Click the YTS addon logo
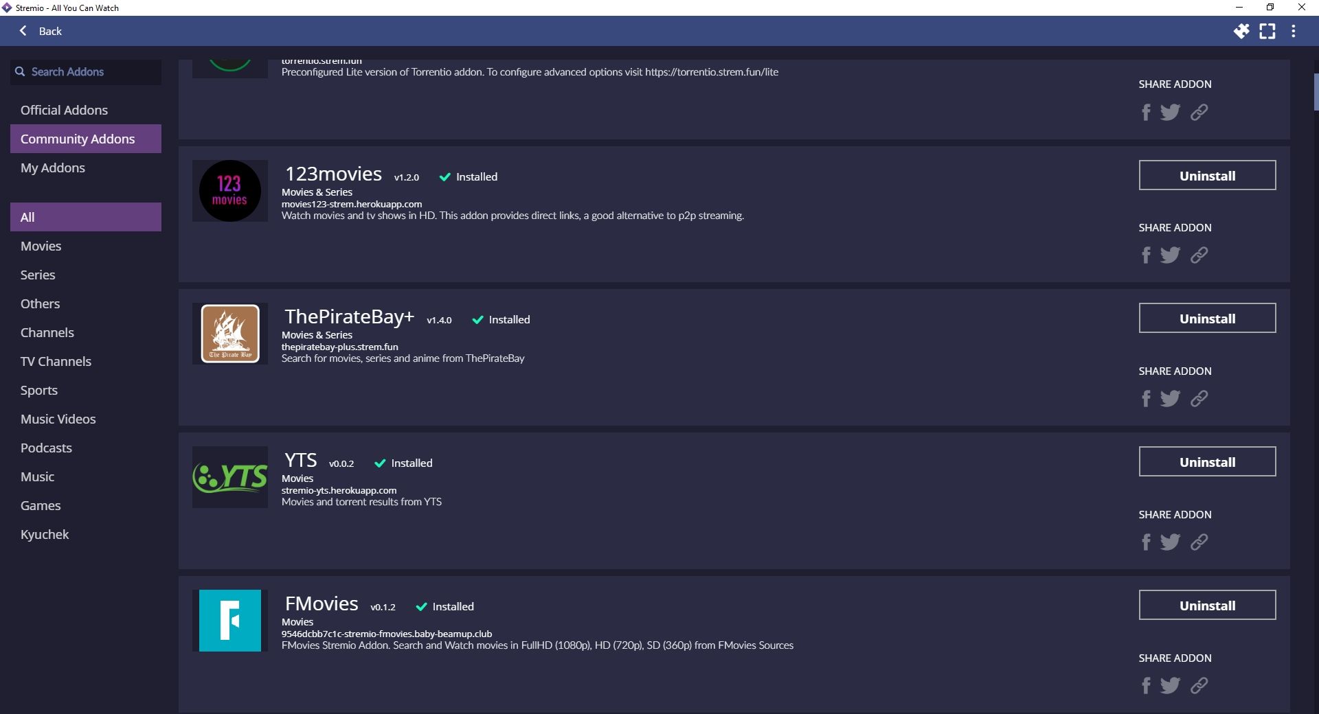The width and height of the screenshot is (1319, 714). click(229, 478)
